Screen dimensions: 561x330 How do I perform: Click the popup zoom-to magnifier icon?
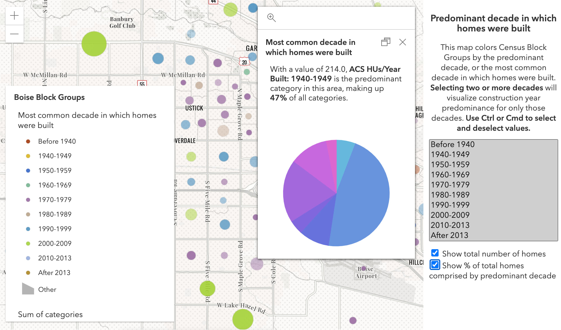click(x=271, y=18)
